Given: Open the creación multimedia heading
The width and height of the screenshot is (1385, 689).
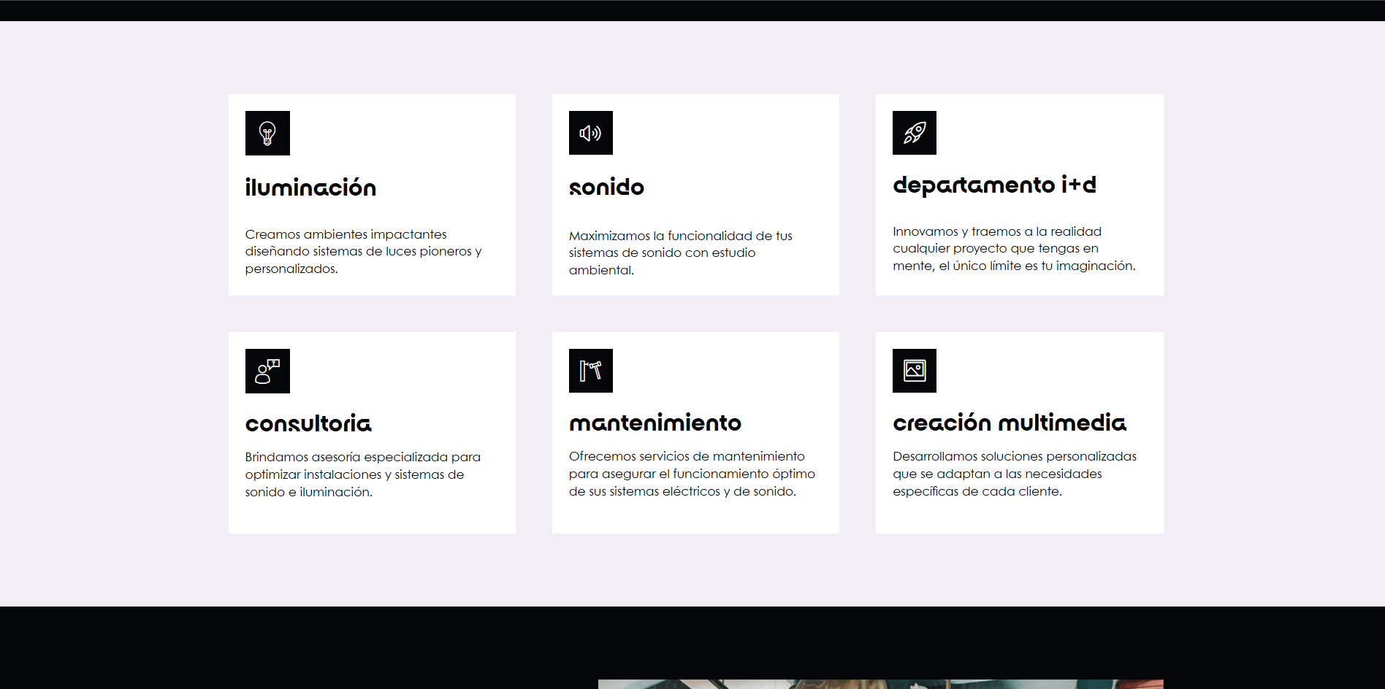Looking at the screenshot, I should tap(1010, 422).
